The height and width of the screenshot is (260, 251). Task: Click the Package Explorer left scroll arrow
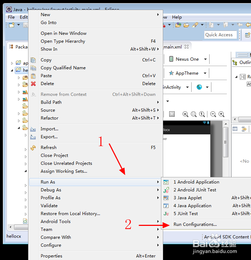[x=10, y=227]
